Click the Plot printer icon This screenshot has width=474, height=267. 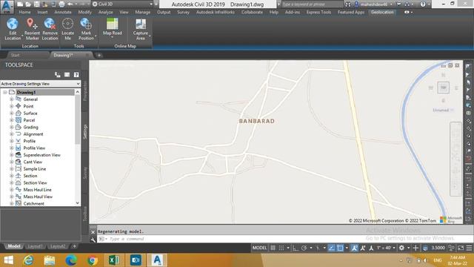pyautogui.click(x=61, y=4)
